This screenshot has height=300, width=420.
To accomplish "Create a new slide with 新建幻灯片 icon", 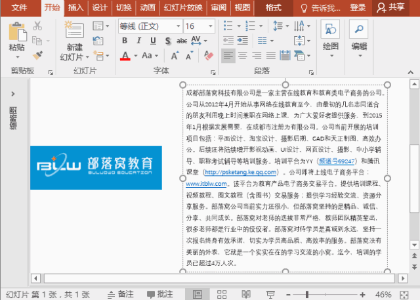I will 75,33.
